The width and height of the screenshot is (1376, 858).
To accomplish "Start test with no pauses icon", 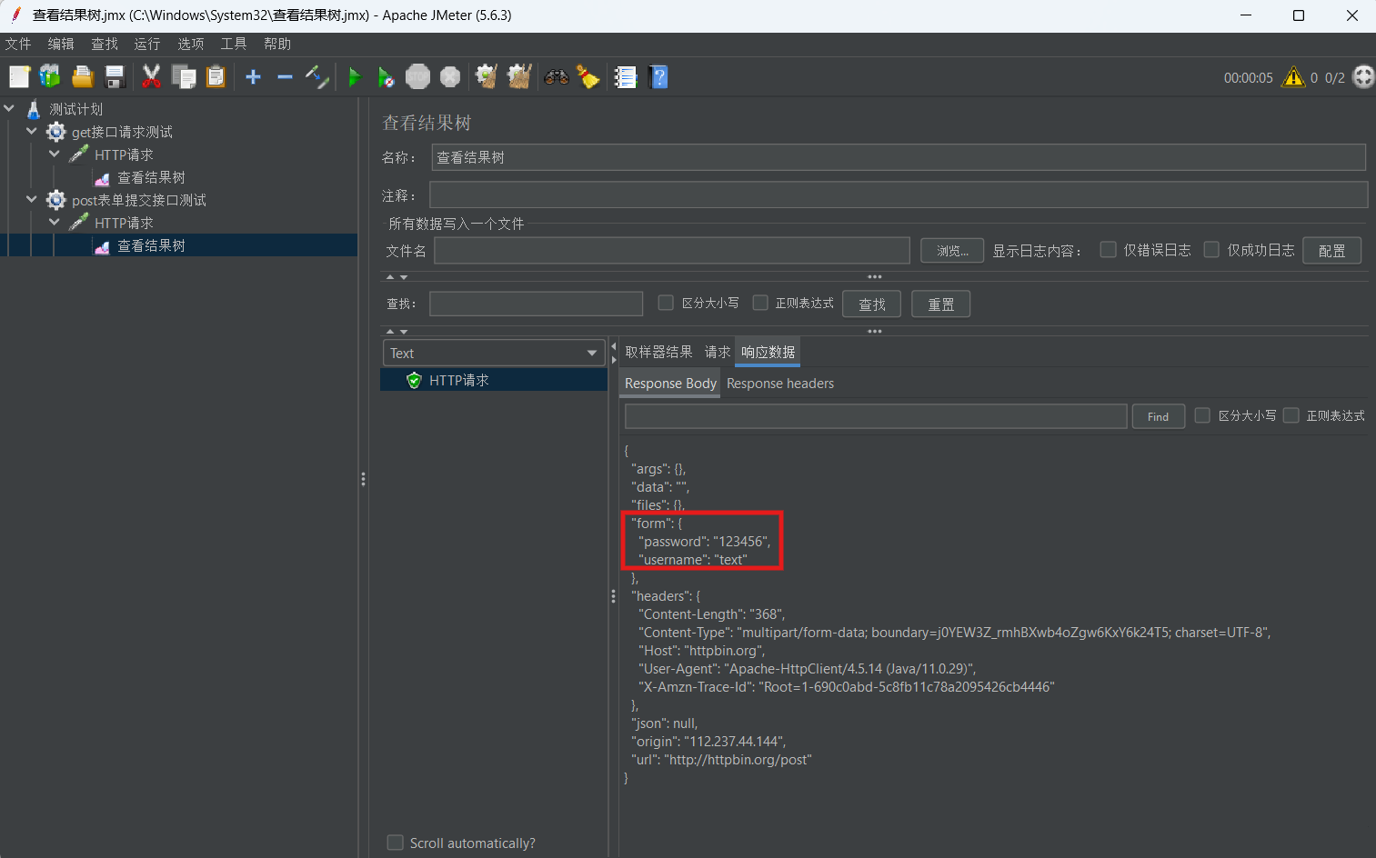I will tap(386, 77).
